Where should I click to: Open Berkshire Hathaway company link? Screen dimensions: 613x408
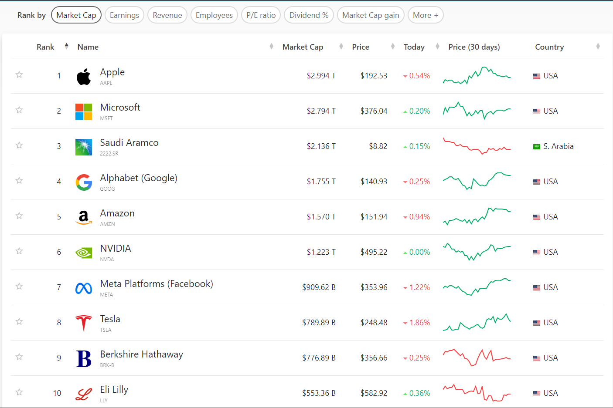coord(142,354)
